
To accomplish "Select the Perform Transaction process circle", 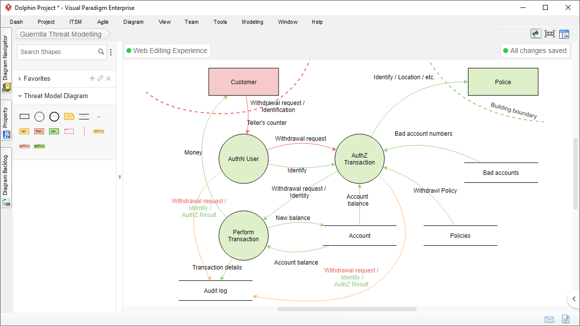I will [243, 235].
